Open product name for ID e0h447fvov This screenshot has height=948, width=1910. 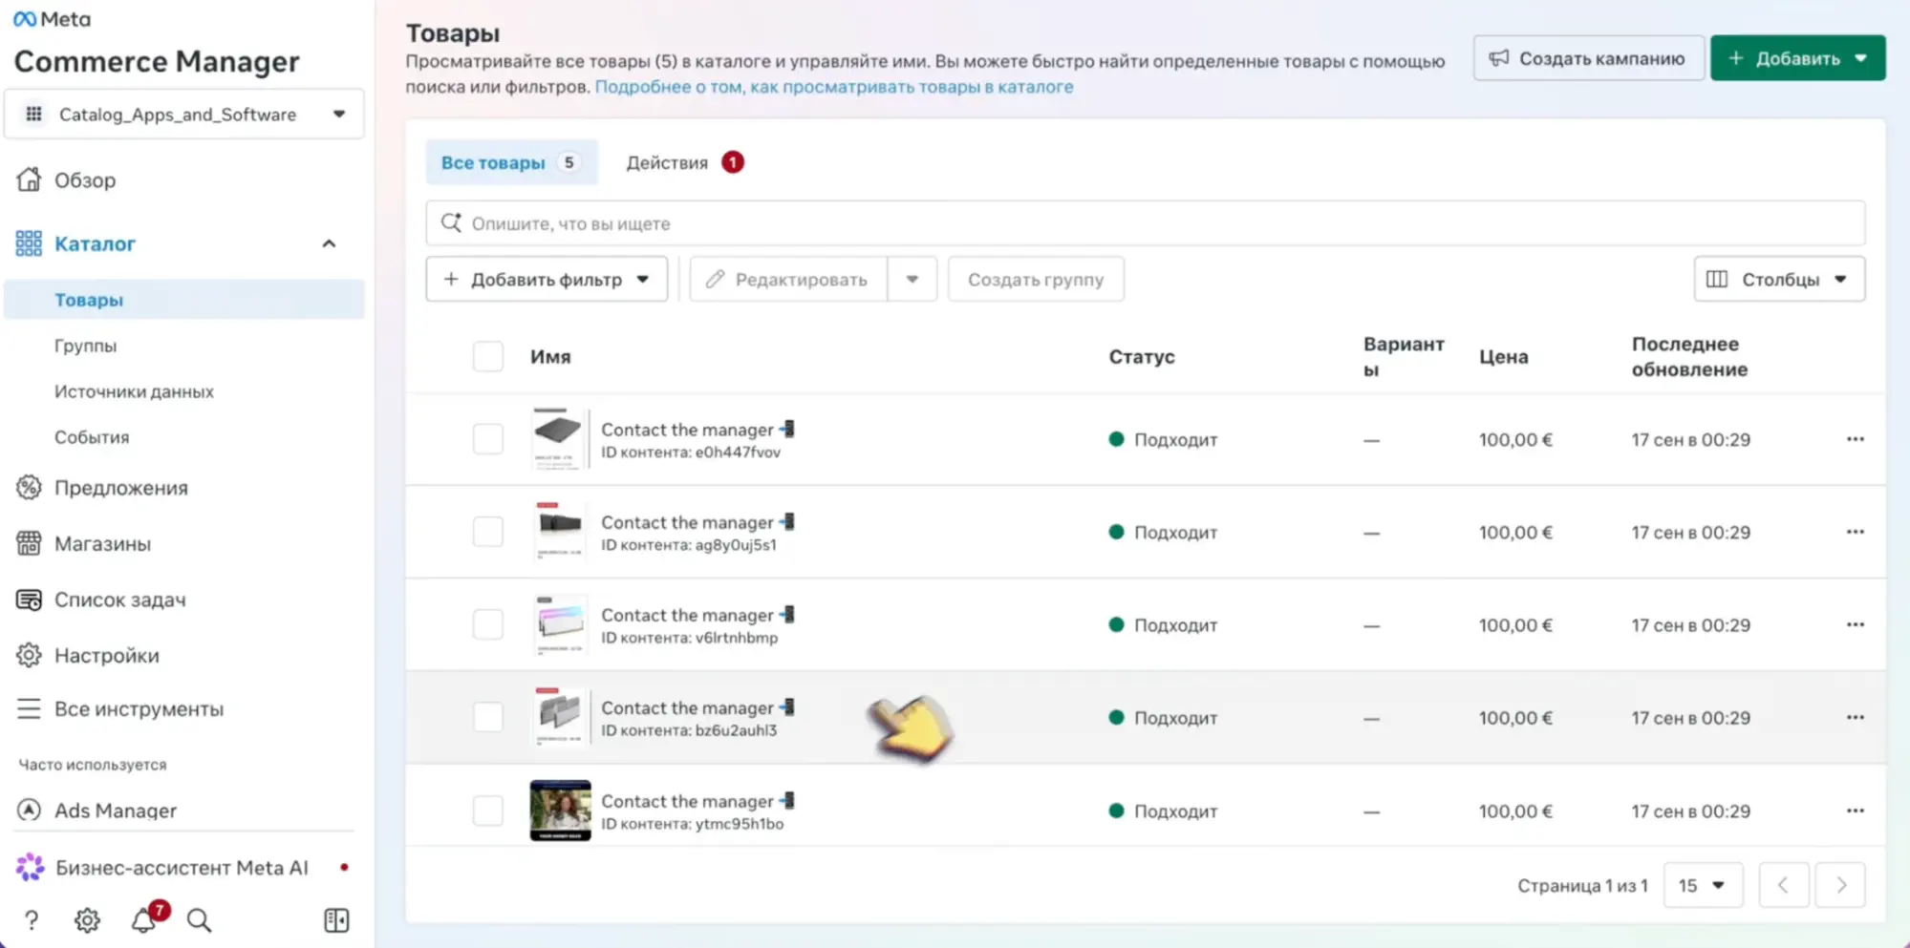697,430
